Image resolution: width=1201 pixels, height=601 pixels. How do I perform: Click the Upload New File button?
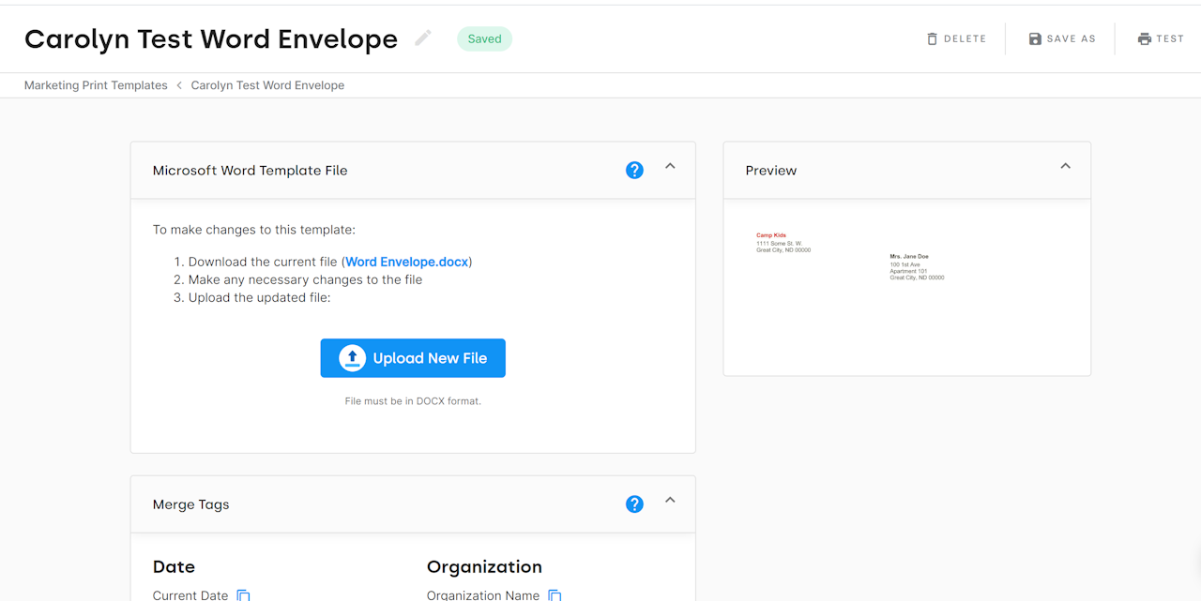click(x=413, y=358)
